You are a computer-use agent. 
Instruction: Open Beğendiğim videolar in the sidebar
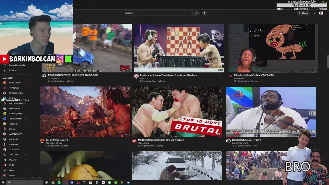click(x=17, y=65)
